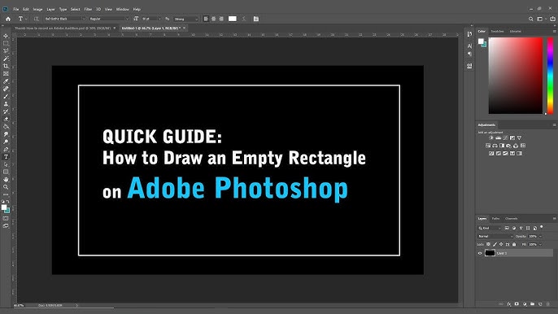The height and width of the screenshot is (314, 558).
Task: Delete layer using trash icon
Action: coord(548,304)
